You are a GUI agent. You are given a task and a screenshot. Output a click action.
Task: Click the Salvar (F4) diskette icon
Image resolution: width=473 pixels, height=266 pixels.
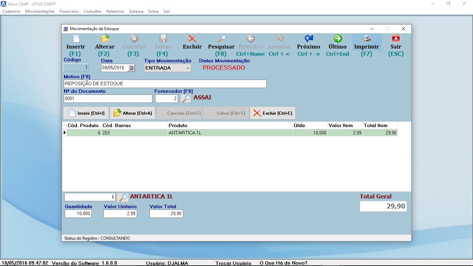coord(163,38)
